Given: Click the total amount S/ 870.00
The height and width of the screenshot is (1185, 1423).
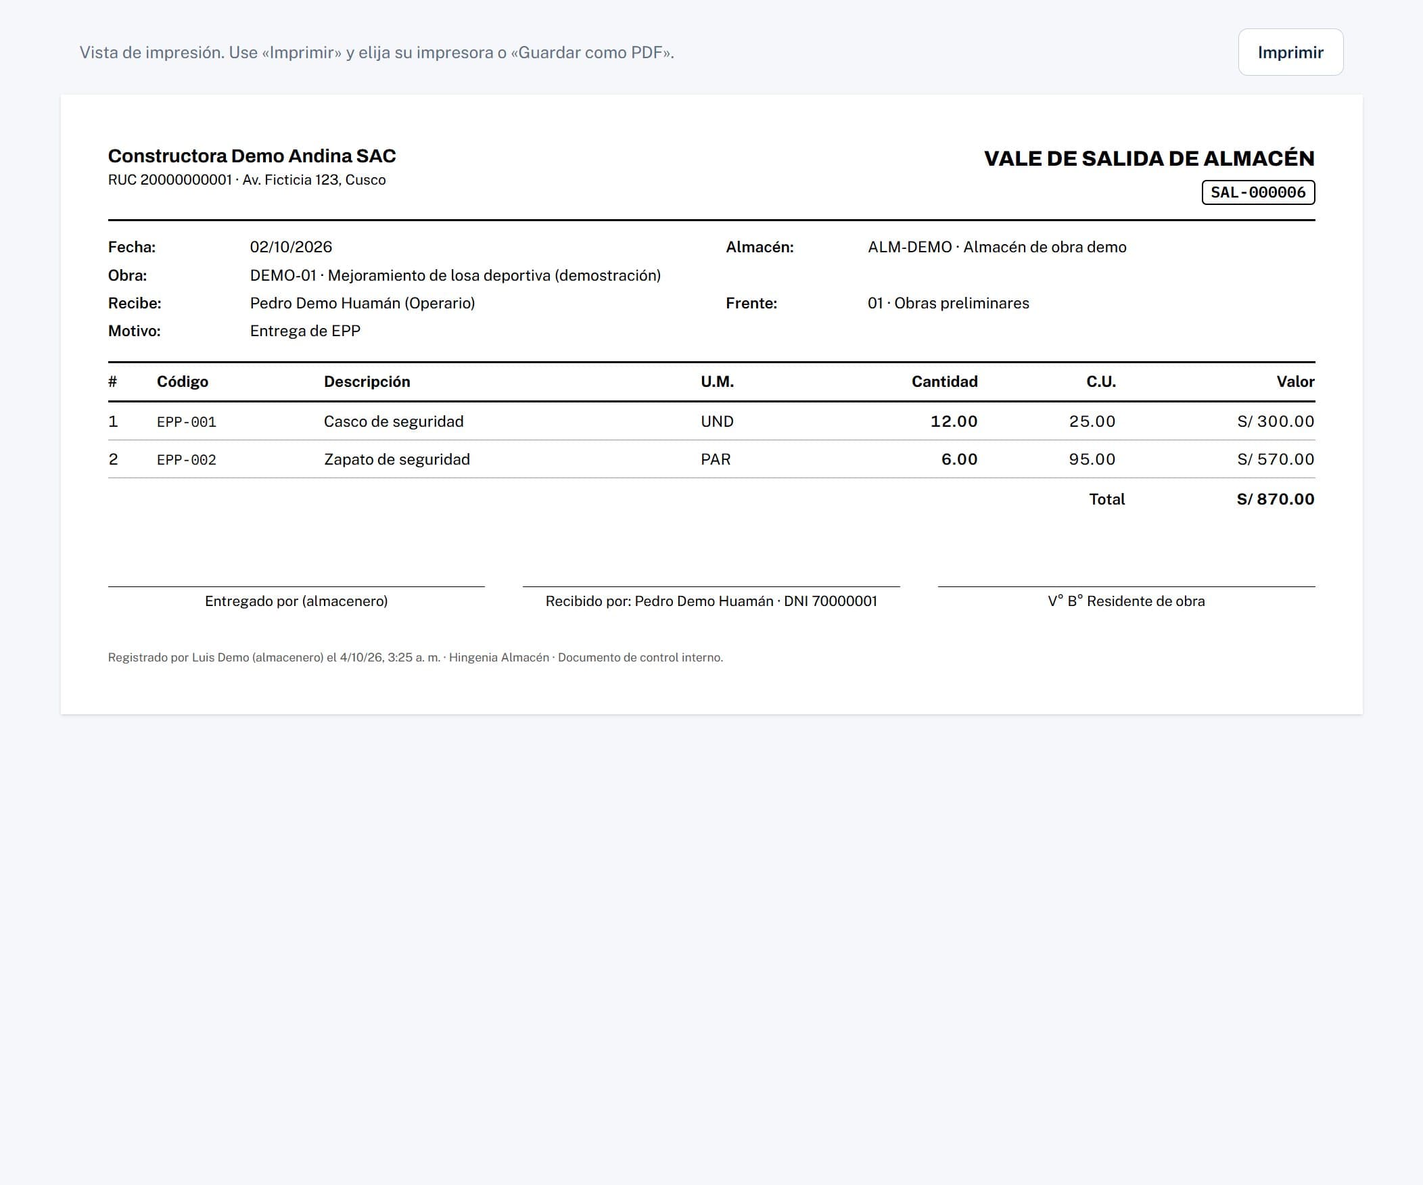Looking at the screenshot, I should coord(1276,499).
